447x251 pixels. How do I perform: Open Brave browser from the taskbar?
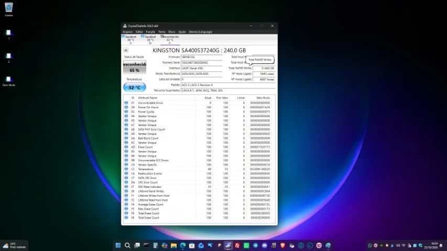point(283,245)
